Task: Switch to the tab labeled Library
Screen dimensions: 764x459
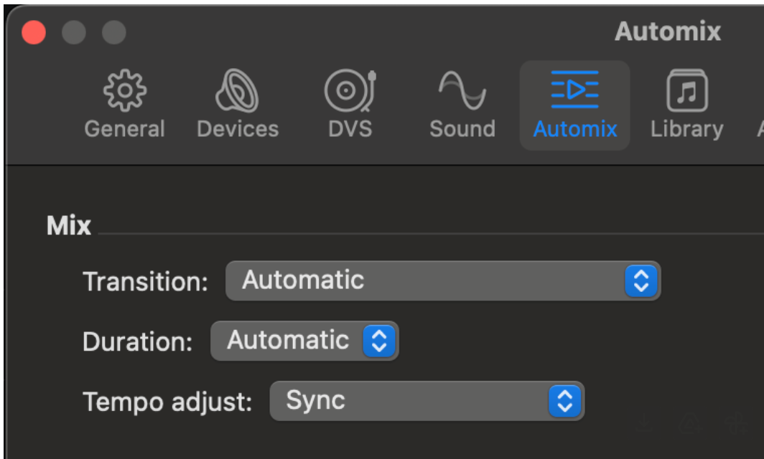Action: pos(686,129)
